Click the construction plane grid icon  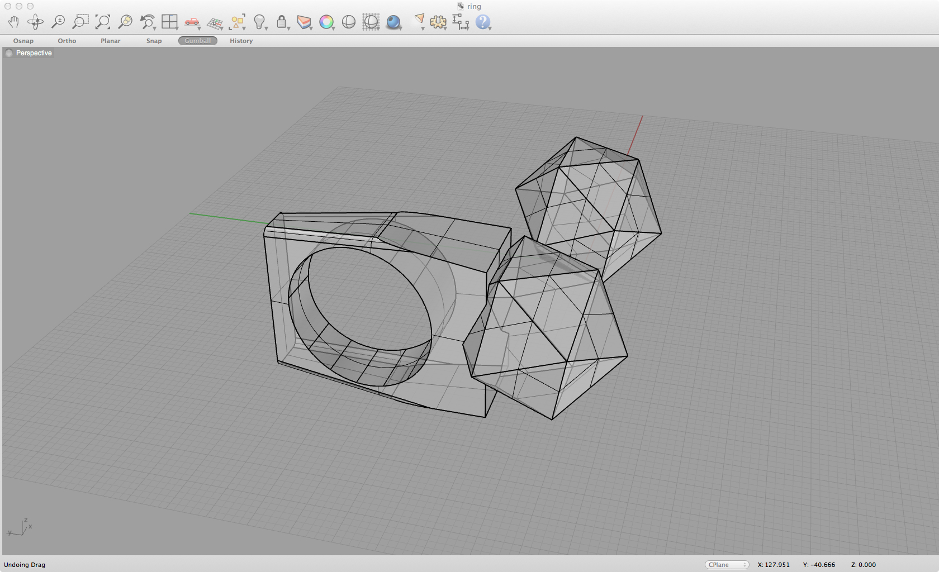(215, 23)
